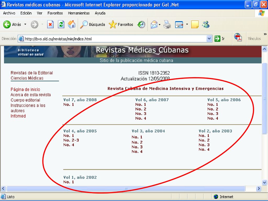
Task: Expand the toolbar overflow chevron near Vínculos
Action: pyautogui.click(x=265, y=34)
